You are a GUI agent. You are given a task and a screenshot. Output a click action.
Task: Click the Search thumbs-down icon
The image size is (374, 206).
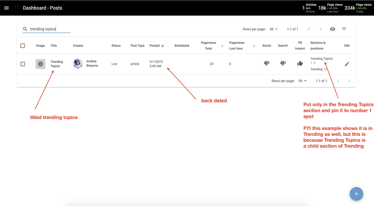283,63
